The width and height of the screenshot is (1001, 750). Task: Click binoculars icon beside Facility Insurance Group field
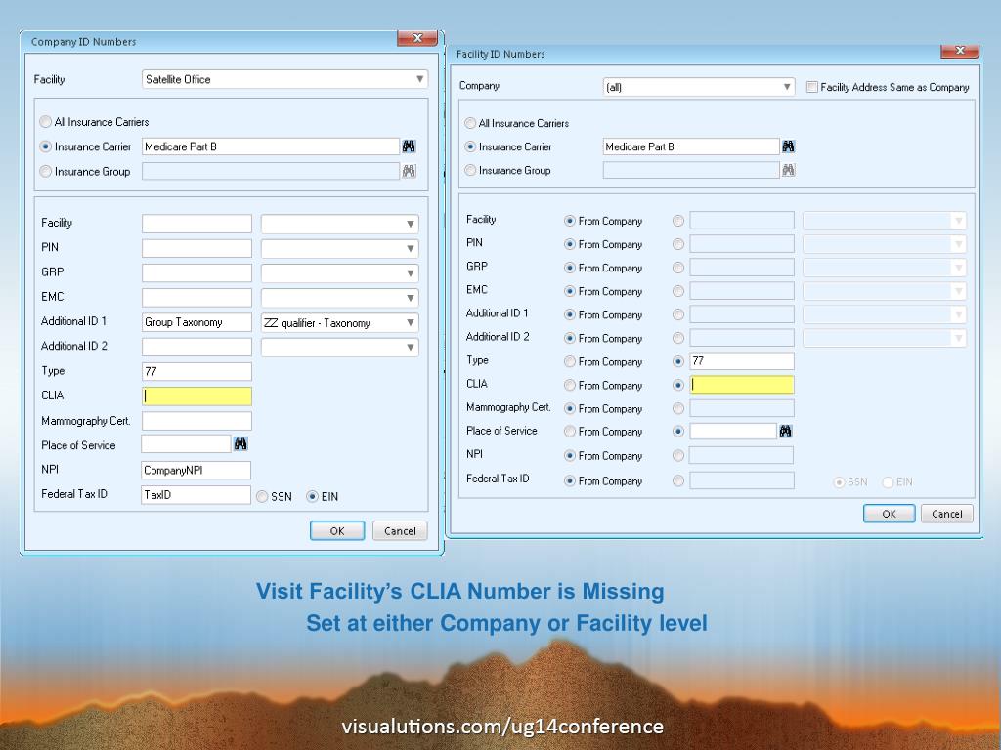pyautogui.click(x=788, y=170)
